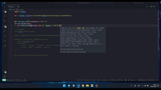Click the @bot.message_handler decorator line
Image resolution: width=161 pixels, height=90 pixels.
click(30, 21)
